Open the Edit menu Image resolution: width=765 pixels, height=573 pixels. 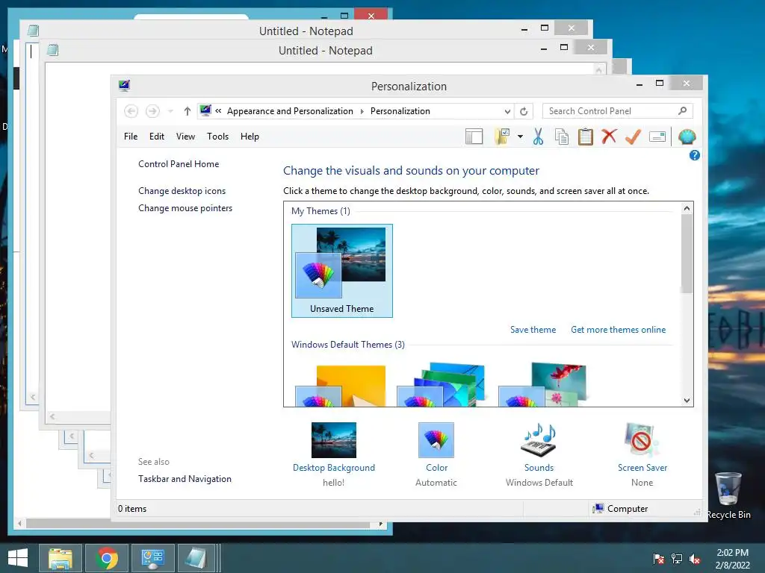(x=157, y=137)
